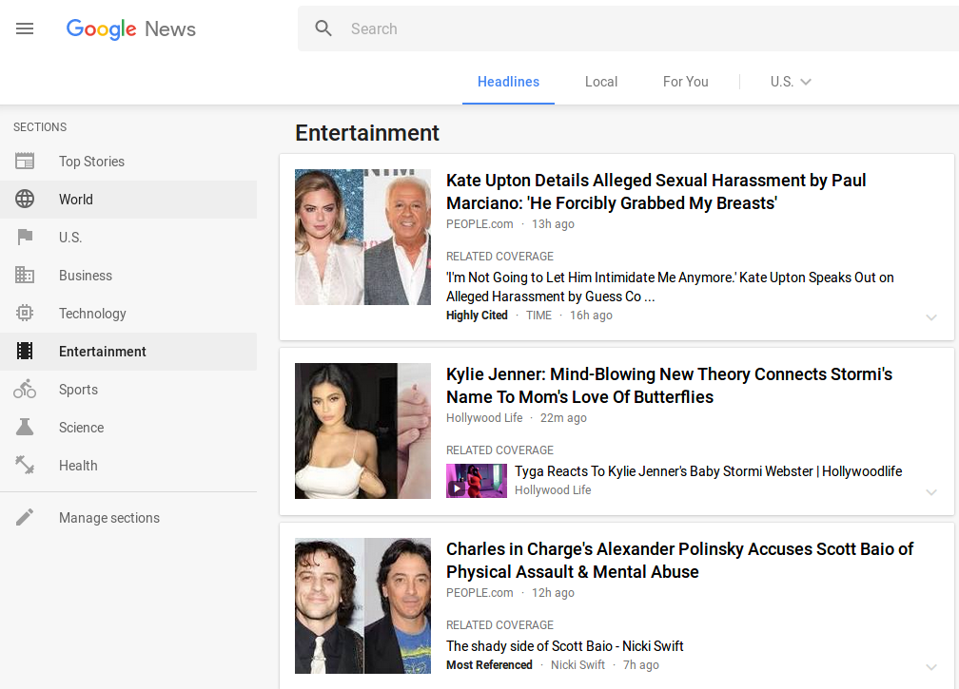
Task: Click the SECTIONS sidebar heading
Action: pos(40,127)
